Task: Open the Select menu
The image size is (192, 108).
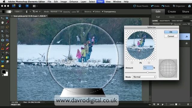Action: pyautogui.click(x=92, y=1)
